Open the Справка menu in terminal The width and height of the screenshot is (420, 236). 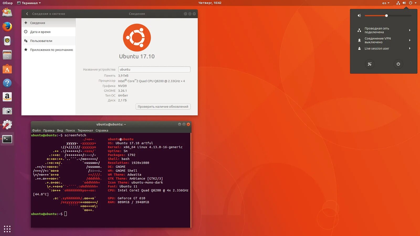click(x=102, y=130)
